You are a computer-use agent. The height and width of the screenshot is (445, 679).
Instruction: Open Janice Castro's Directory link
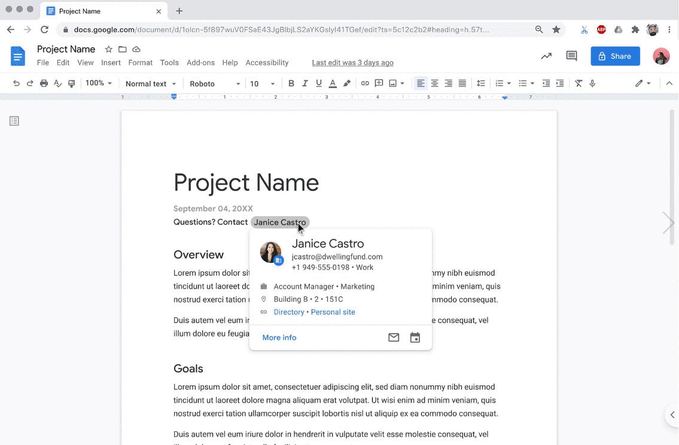click(288, 311)
